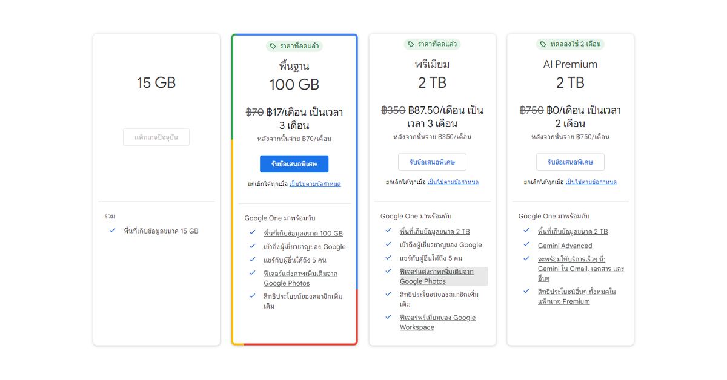Click the checkmark next to Gemini Advanced
Image resolution: width=727 pixels, height=380 pixels.
(526, 245)
